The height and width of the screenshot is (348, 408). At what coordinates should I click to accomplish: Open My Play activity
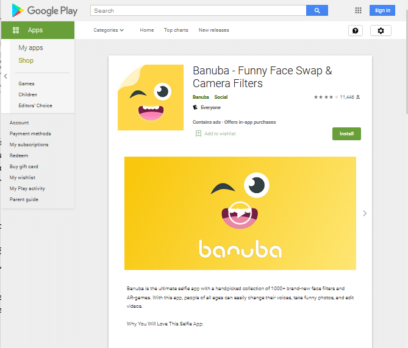tap(27, 188)
